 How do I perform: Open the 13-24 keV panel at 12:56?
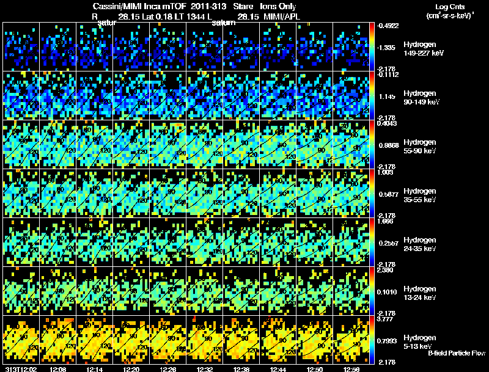(351, 291)
